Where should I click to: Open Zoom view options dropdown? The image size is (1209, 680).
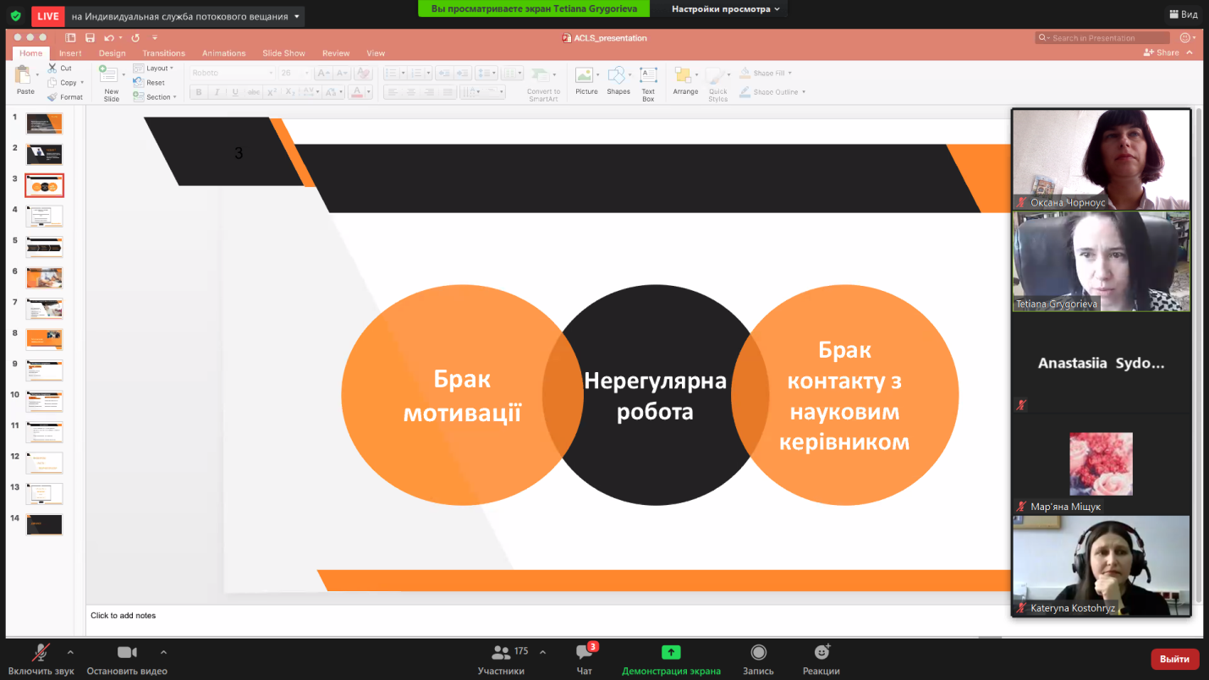pos(726,9)
